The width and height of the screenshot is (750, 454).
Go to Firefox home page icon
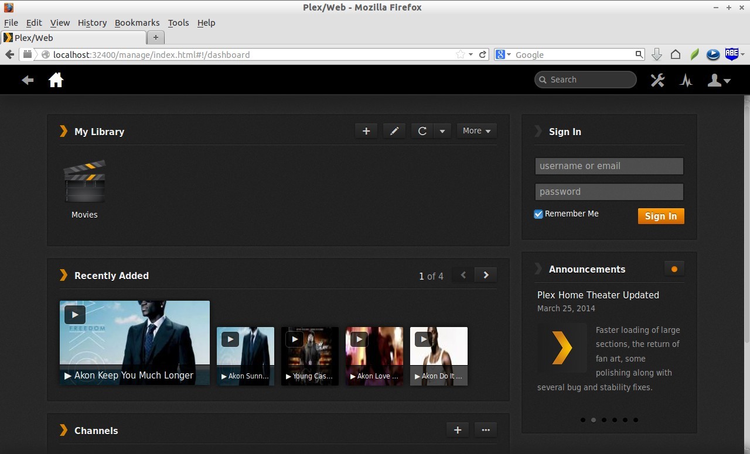pyautogui.click(x=676, y=54)
